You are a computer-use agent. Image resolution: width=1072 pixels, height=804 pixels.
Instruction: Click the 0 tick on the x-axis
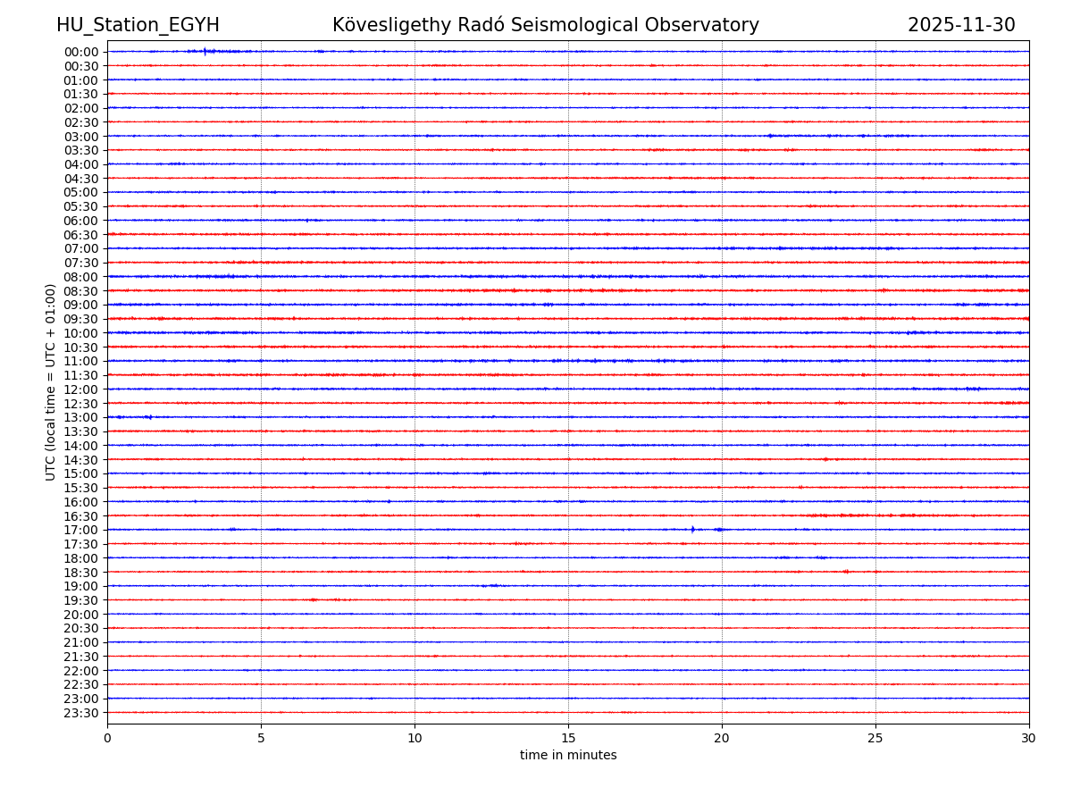point(107,738)
